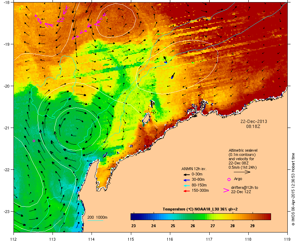Click the colorbar tick label 29
Image resolution: width=298 pixels, height=241 pixels.
tap(252, 226)
